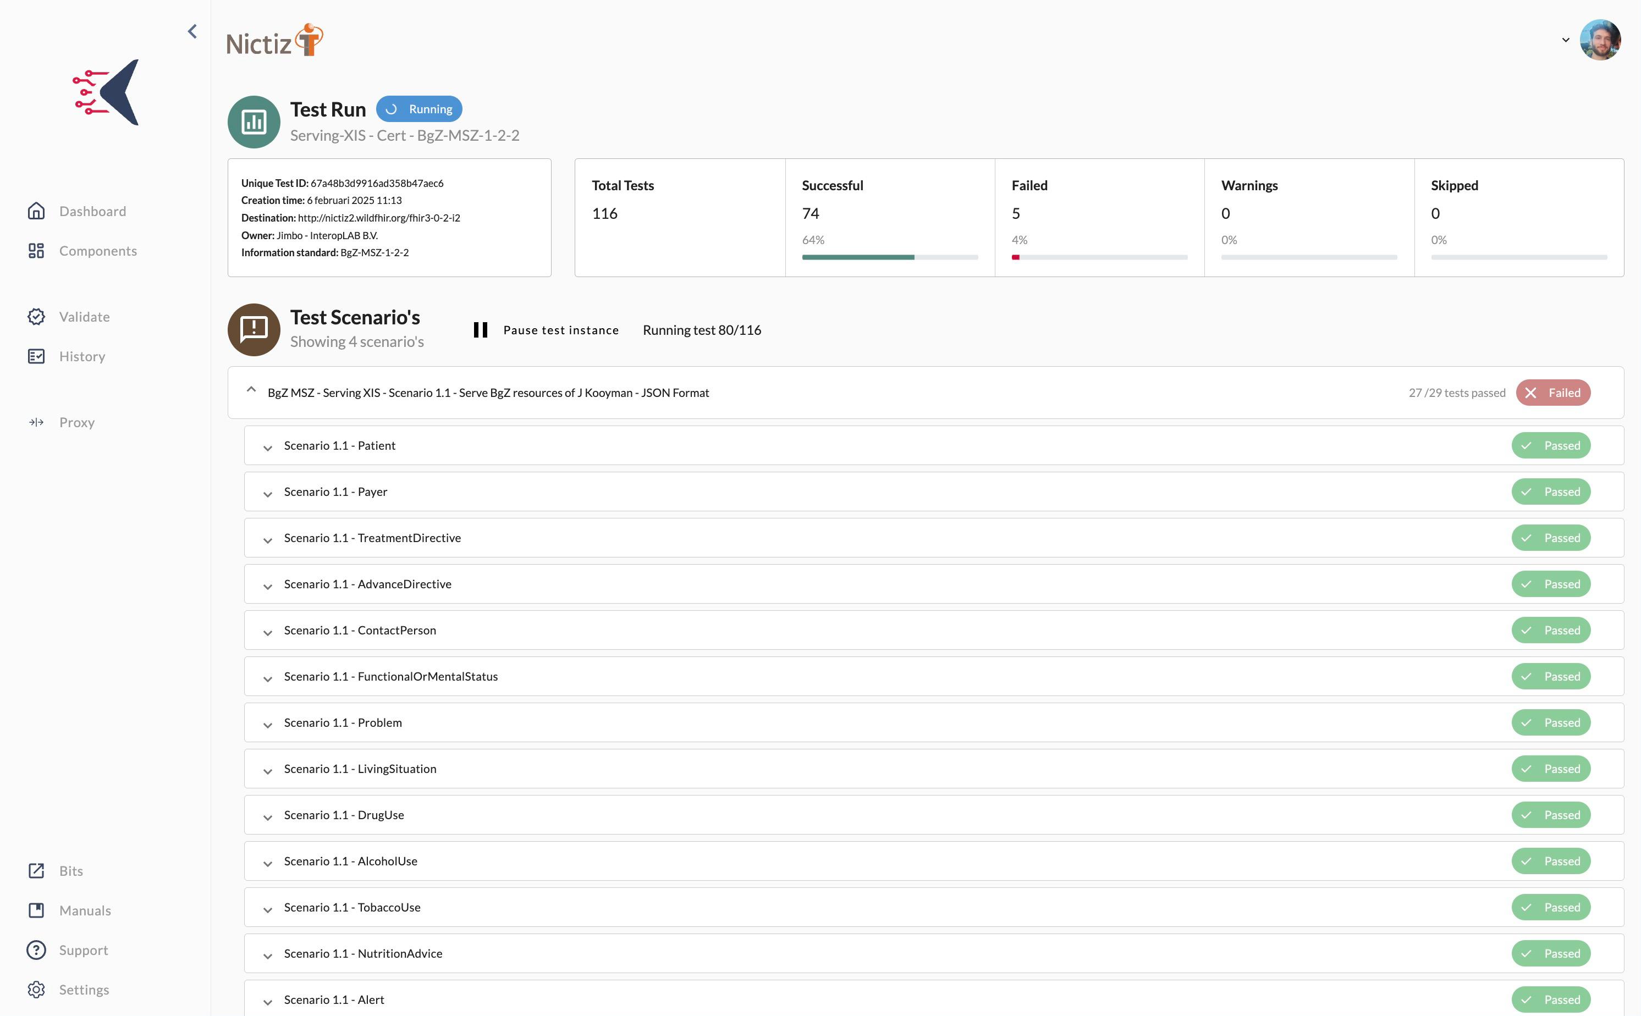Open the Components panel
The image size is (1641, 1016).
[98, 251]
